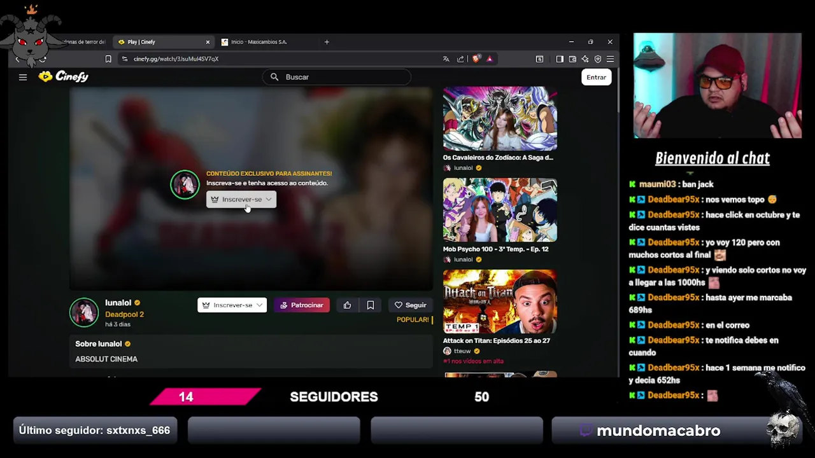The width and height of the screenshot is (815, 458).
Task: Click the Mob Psycho 100 - 3ª Temp. title
Action: pos(495,249)
